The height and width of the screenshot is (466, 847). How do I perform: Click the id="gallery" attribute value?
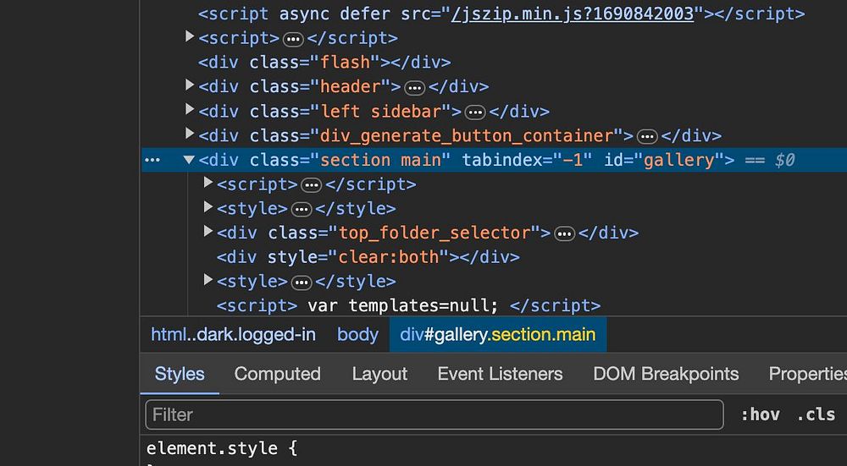pyautogui.click(x=679, y=160)
